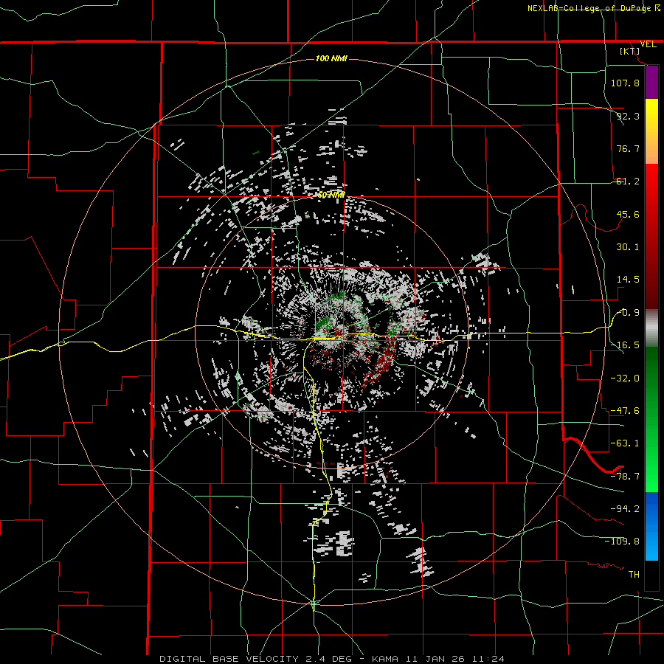664x664 pixels.
Task: Click the 100 NMI range ring label
Action: tap(331, 58)
